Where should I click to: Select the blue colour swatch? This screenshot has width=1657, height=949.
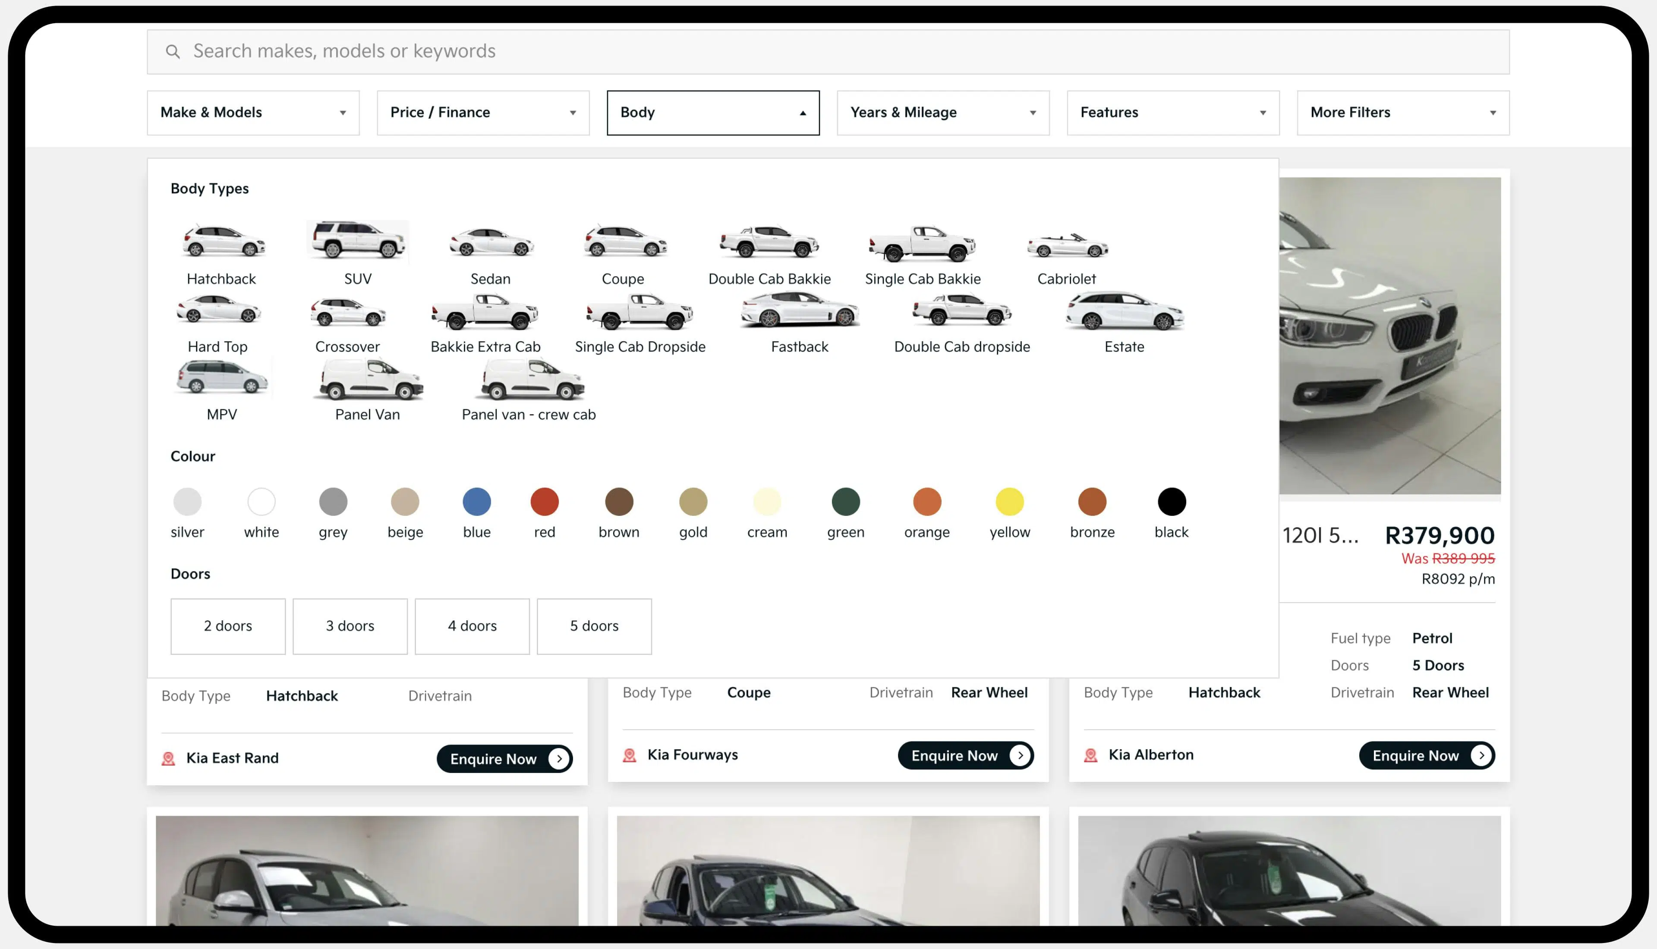pos(476,502)
